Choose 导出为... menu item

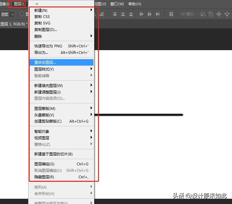coord(62,53)
